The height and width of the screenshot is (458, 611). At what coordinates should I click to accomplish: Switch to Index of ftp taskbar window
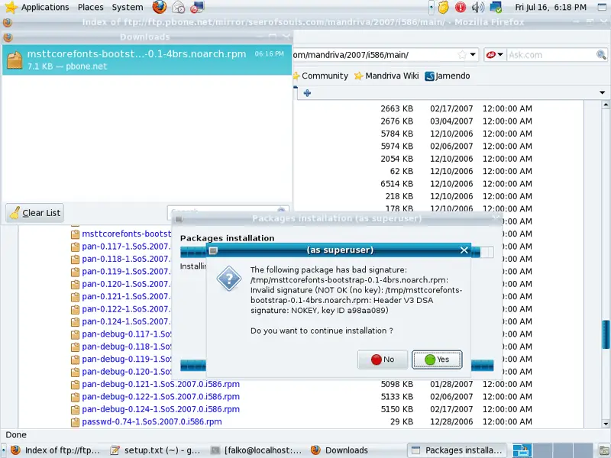coord(55,450)
